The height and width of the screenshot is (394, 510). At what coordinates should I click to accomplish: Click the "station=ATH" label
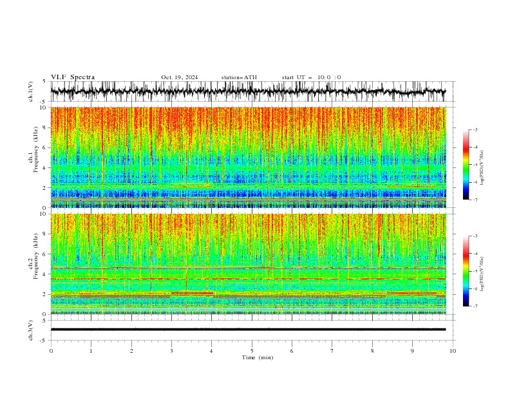tap(239, 77)
